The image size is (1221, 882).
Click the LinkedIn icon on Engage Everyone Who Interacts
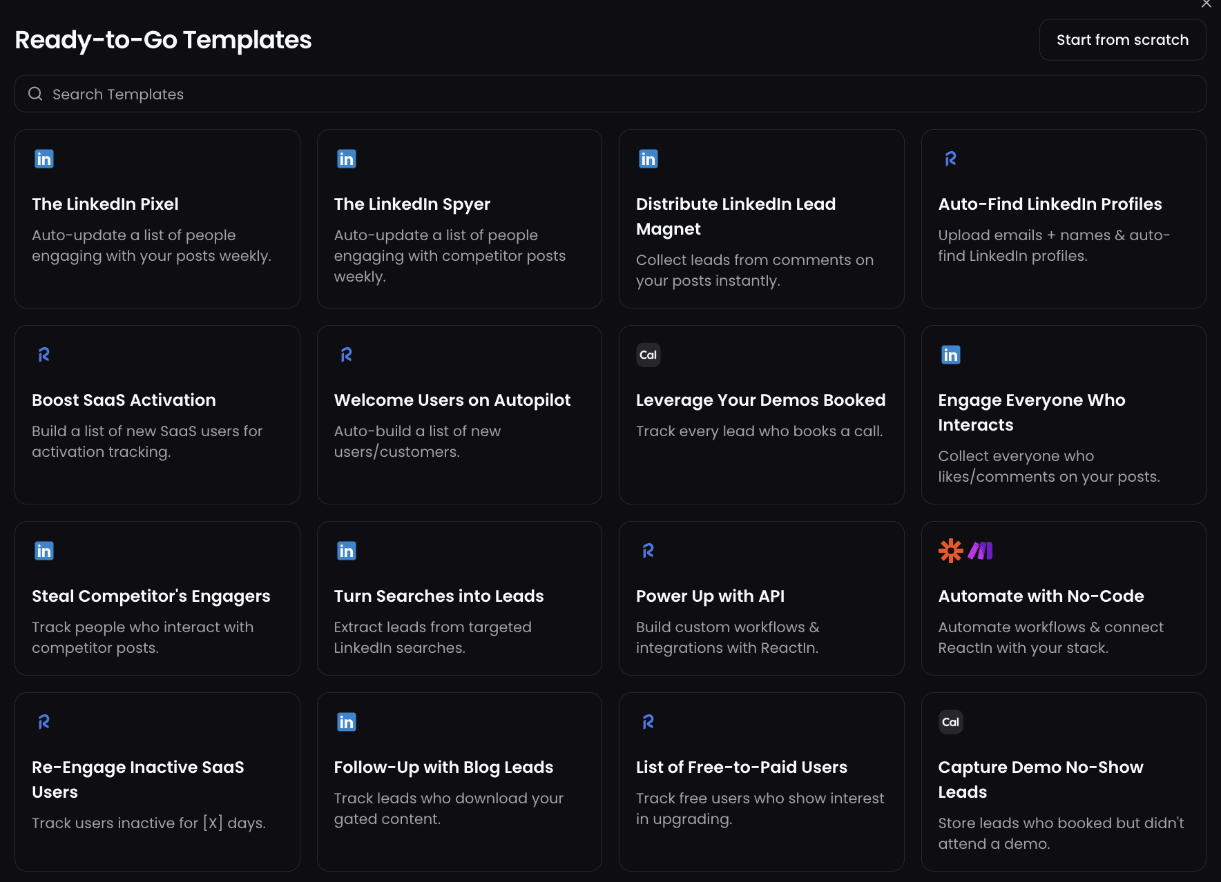tap(950, 354)
